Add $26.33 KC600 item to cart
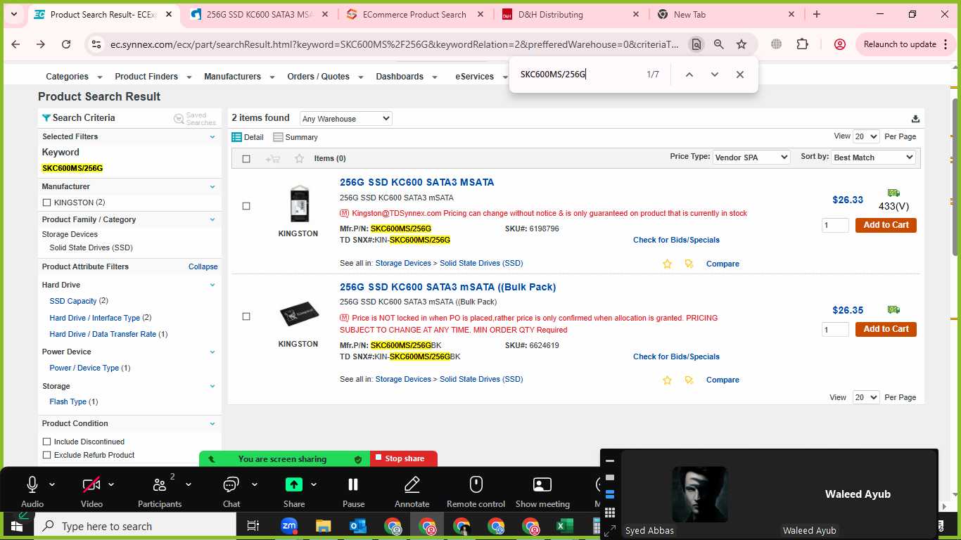The height and width of the screenshot is (540, 961). [x=886, y=225]
